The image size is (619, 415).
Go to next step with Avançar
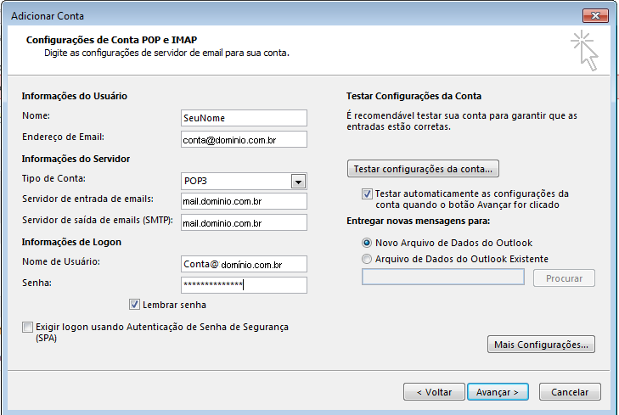(498, 392)
